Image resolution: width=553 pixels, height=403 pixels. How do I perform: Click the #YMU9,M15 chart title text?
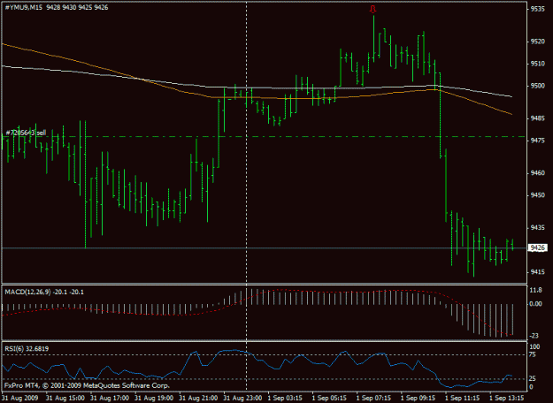point(22,7)
